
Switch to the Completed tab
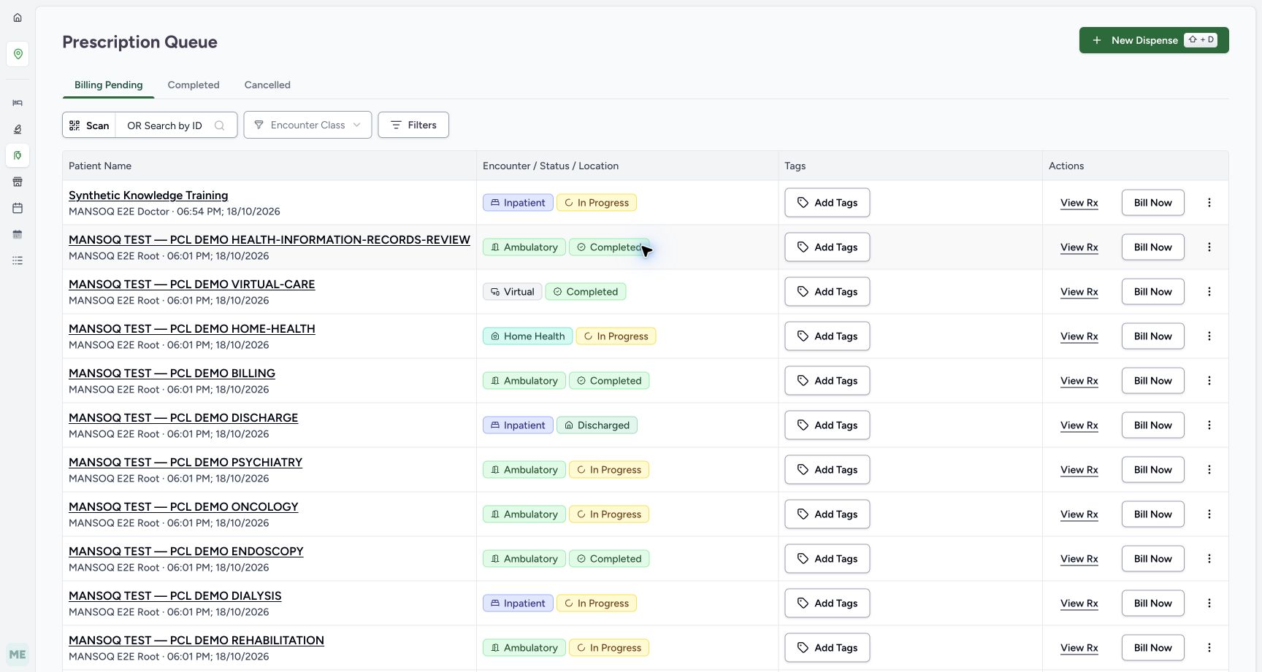(x=194, y=85)
